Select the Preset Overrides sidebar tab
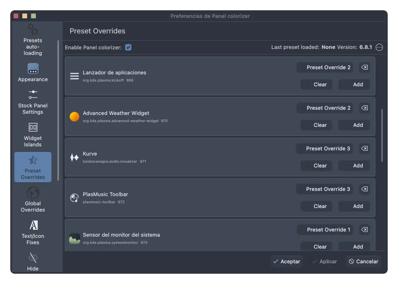Image resolution: width=398 pixels, height=284 pixels. click(x=33, y=167)
